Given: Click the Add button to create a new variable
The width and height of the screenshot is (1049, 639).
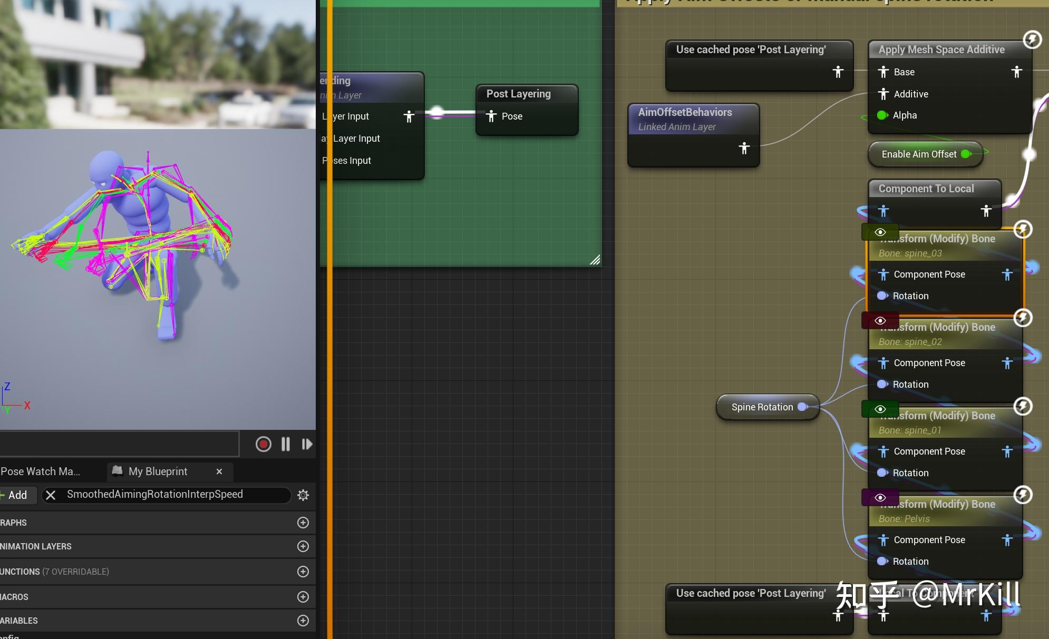Looking at the screenshot, I should coord(16,495).
